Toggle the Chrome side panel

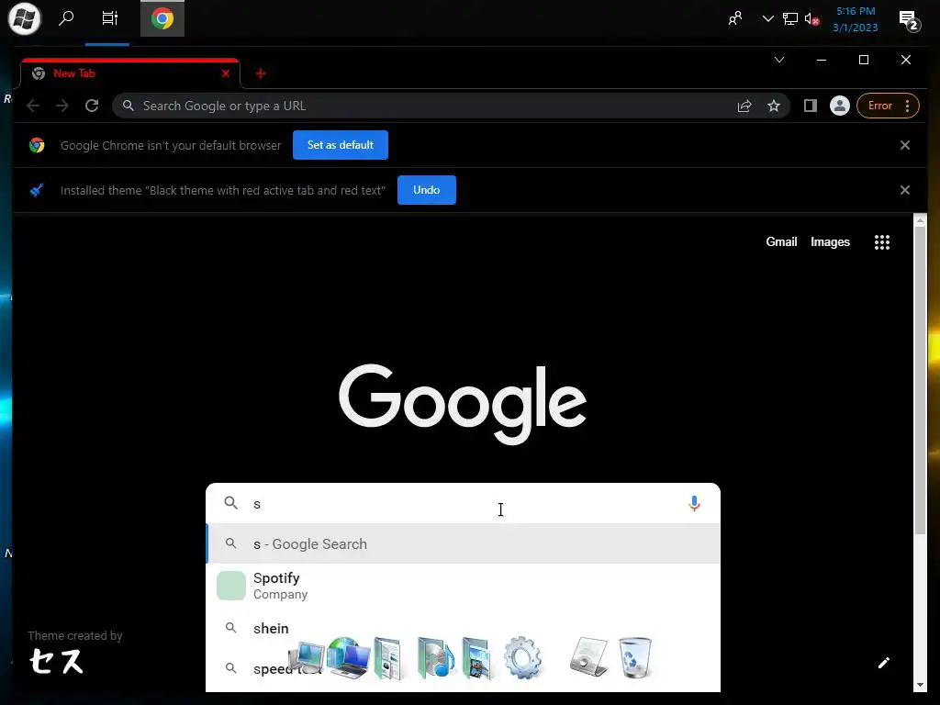point(811,106)
